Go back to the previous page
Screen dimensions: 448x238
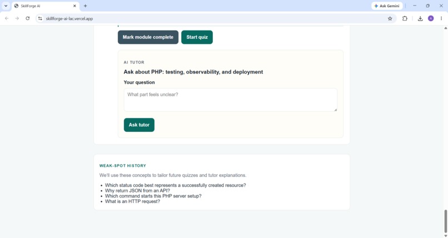click(7, 18)
